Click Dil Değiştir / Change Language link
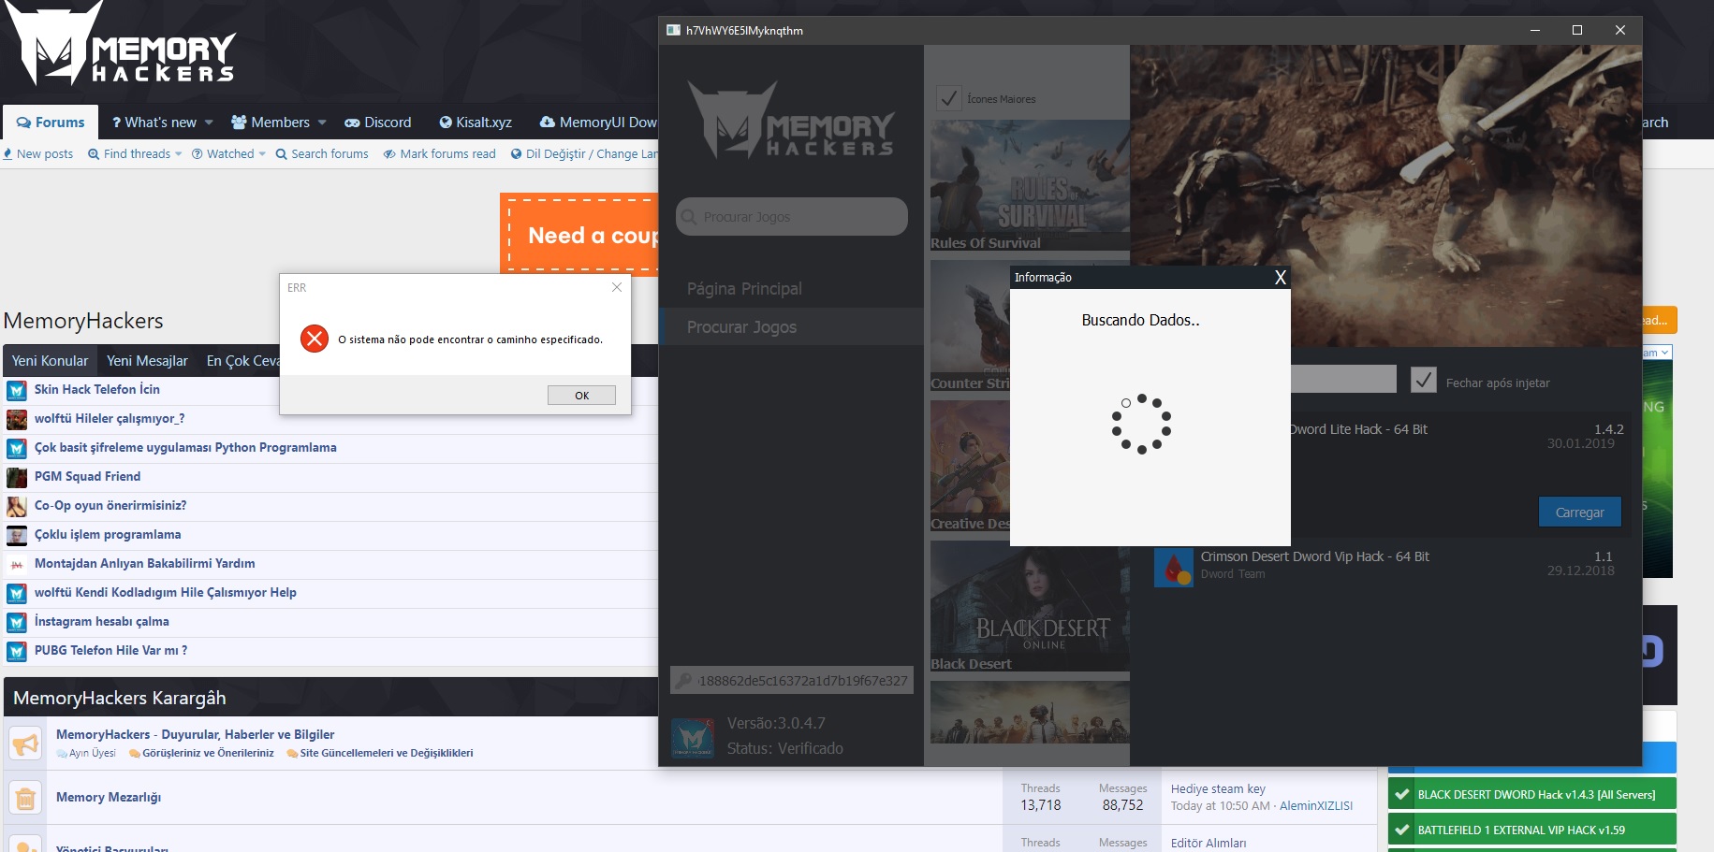The image size is (1714, 852). coord(584,154)
